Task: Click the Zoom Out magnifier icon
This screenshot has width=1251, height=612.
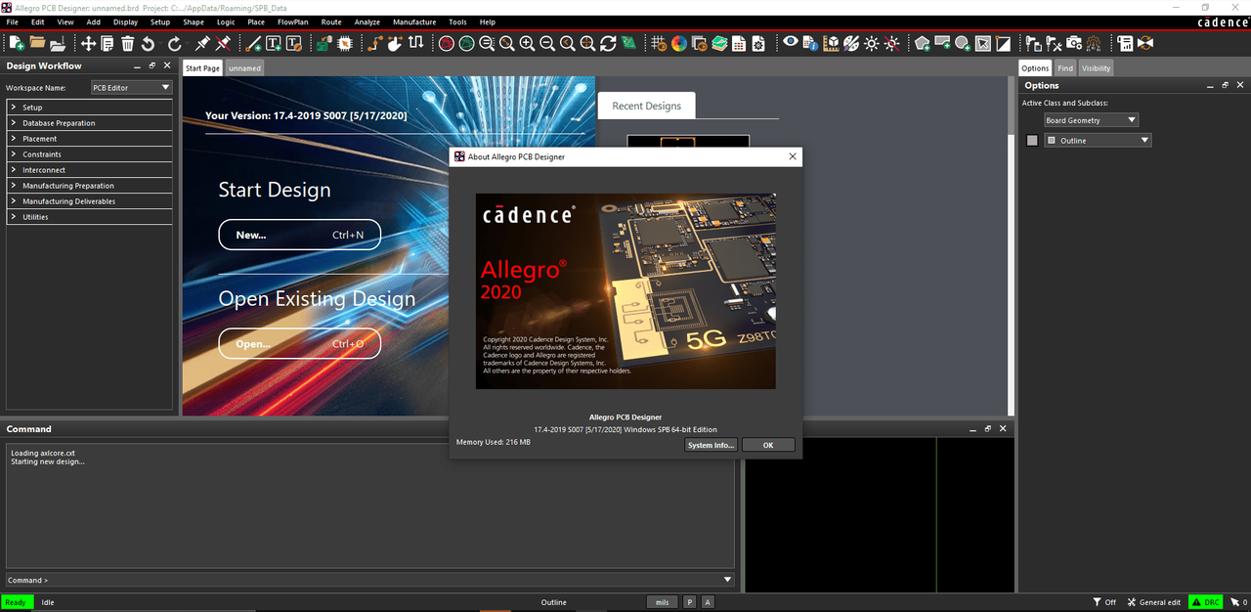Action: click(547, 43)
